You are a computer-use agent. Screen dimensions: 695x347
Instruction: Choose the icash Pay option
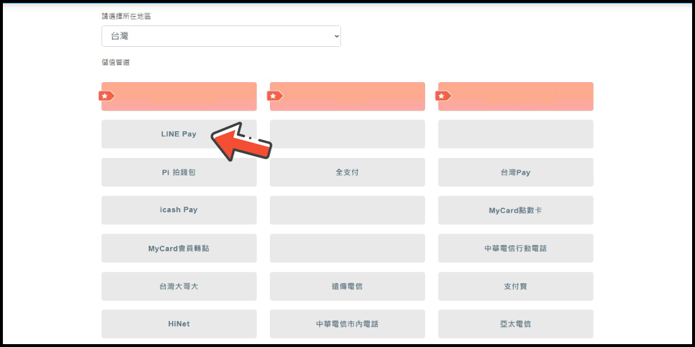tap(179, 210)
